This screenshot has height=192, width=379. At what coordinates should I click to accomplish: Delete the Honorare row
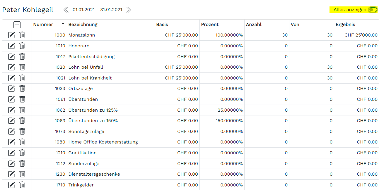point(22,46)
